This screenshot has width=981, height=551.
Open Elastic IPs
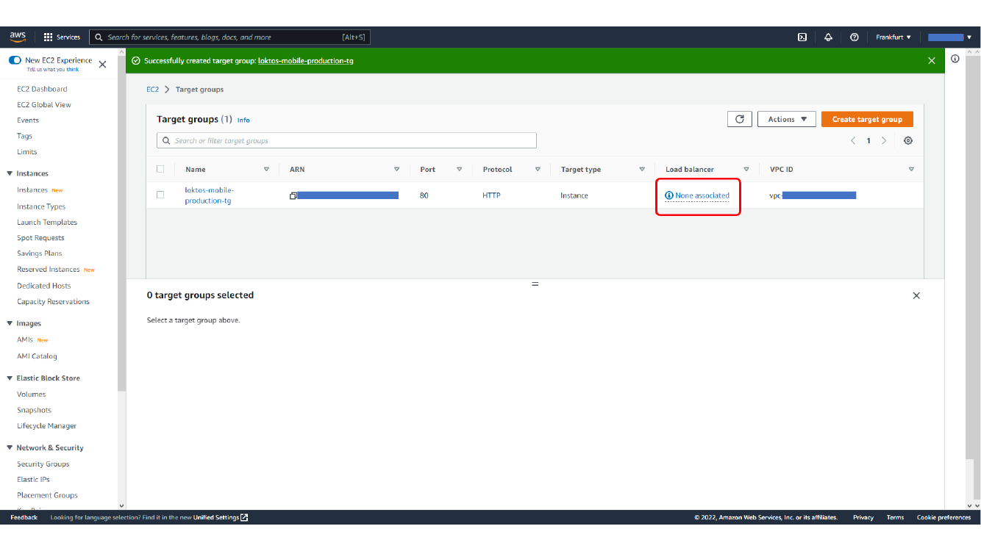(33, 479)
